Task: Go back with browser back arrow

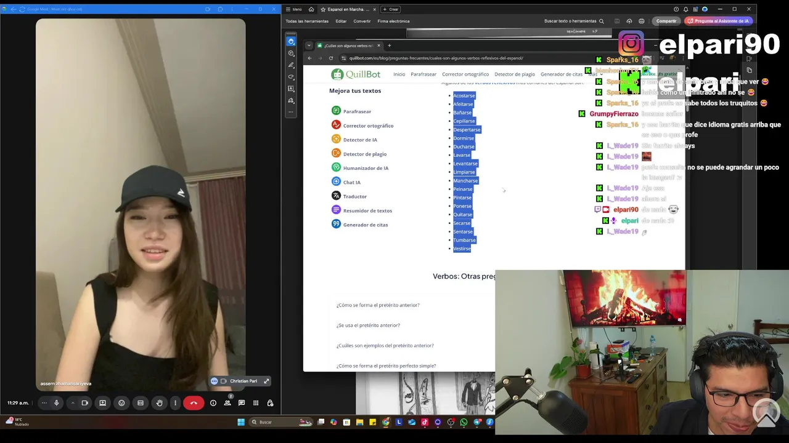Action: click(309, 58)
